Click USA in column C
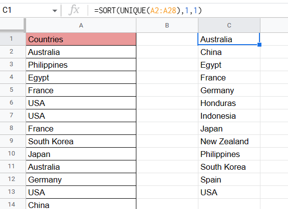Viewport: 288px width, 209px height. coord(229,192)
